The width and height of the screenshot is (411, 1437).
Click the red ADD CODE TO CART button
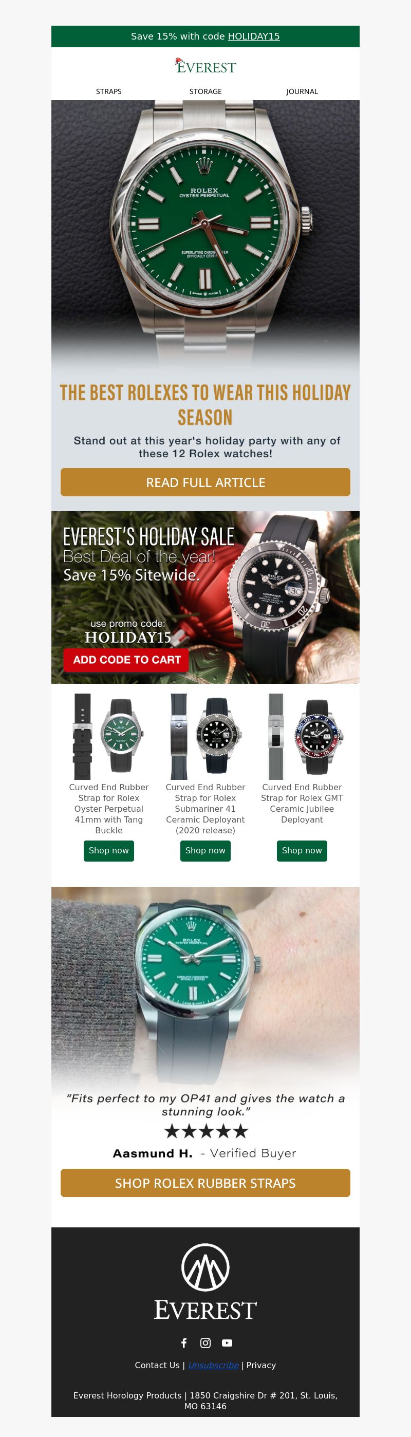pyautogui.click(x=126, y=659)
